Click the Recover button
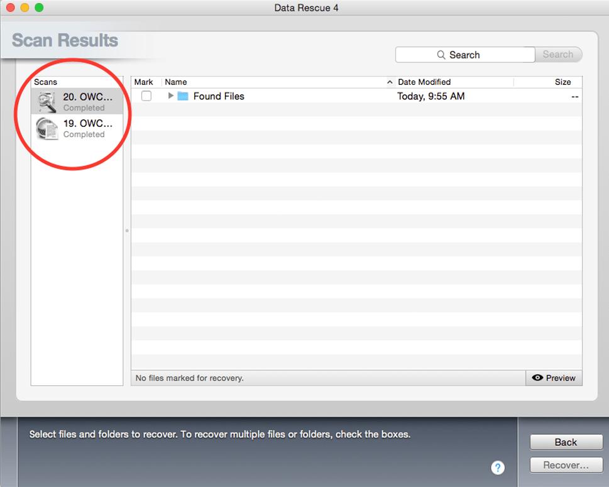The image size is (609, 487). point(565,465)
